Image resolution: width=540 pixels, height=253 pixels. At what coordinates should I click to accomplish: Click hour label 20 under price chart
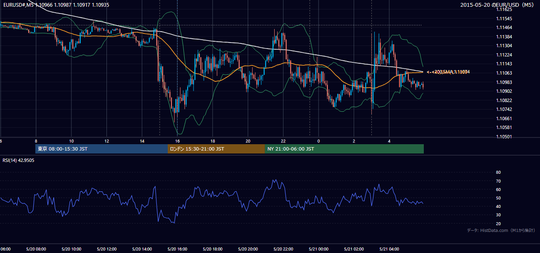pyautogui.click(x=248, y=141)
